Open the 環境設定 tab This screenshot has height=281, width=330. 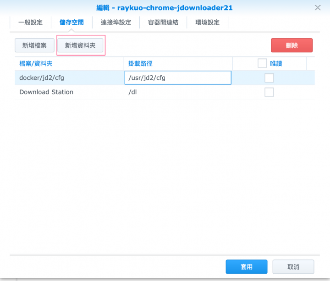pos(207,22)
